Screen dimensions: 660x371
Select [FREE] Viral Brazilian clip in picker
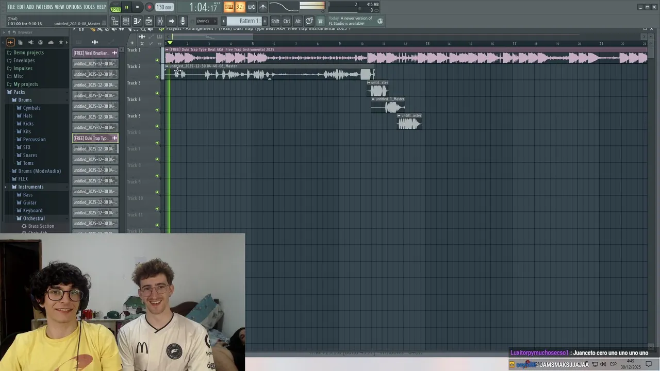[95, 53]
